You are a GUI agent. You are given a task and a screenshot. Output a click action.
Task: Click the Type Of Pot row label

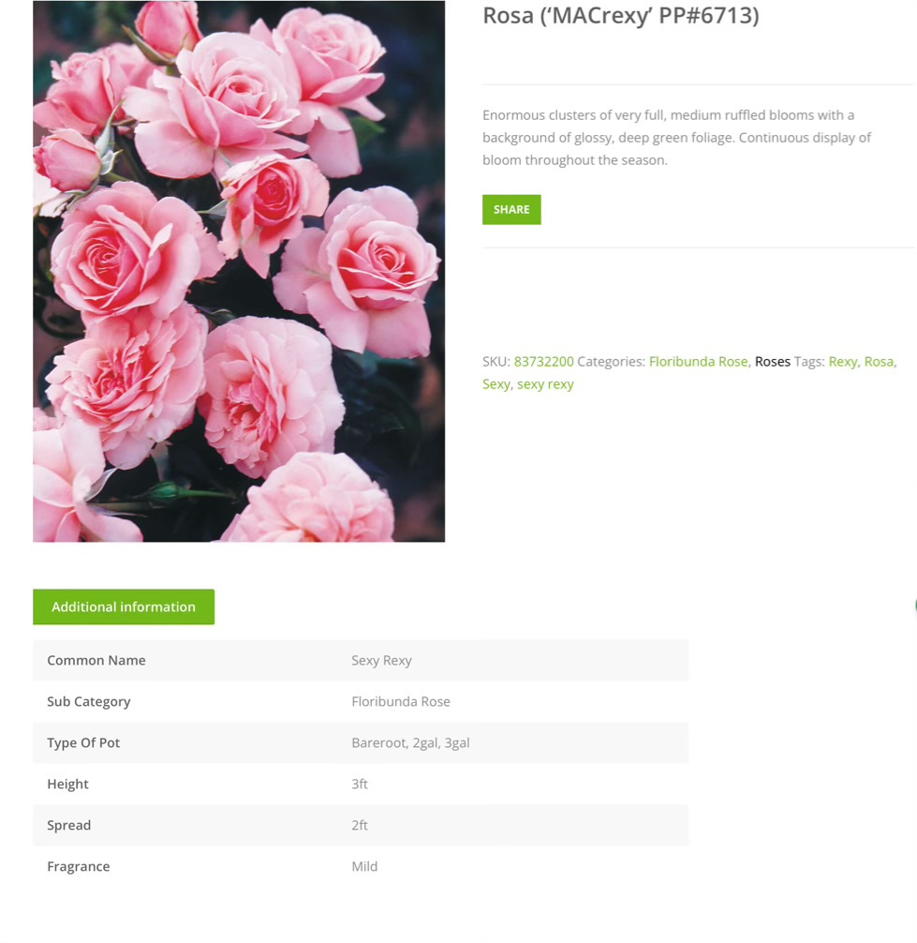[x=83, y=742]
